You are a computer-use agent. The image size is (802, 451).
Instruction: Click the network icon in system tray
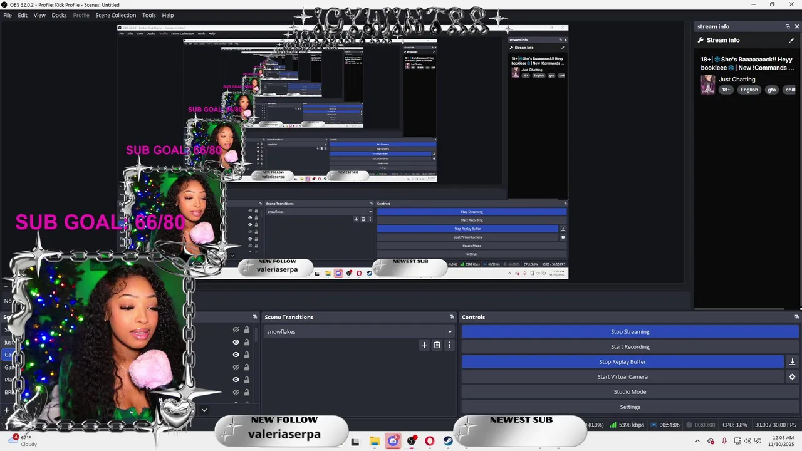[737, 441]
